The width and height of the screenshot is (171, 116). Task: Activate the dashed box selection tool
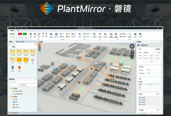(39, 34)
